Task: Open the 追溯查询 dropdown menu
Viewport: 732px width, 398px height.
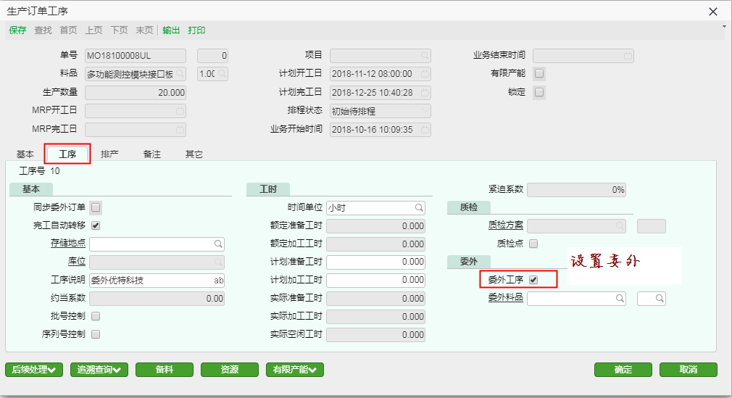Action: (99, 370)
